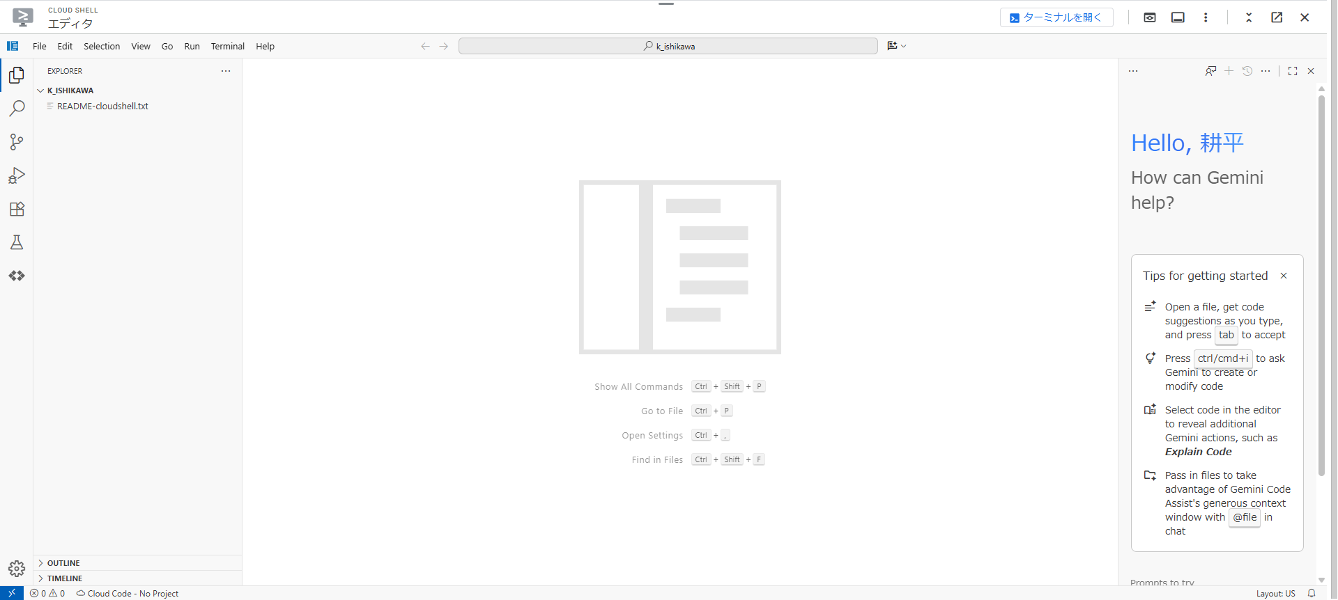Open the Cloud Code diamond icon
Image resolution: width=1338 pixels, height=600 pixels.
(17, 276)
